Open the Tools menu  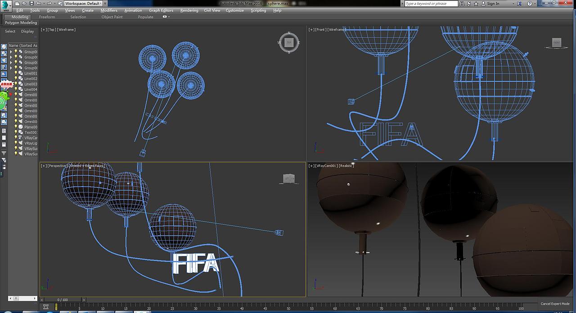coord(35,10)
